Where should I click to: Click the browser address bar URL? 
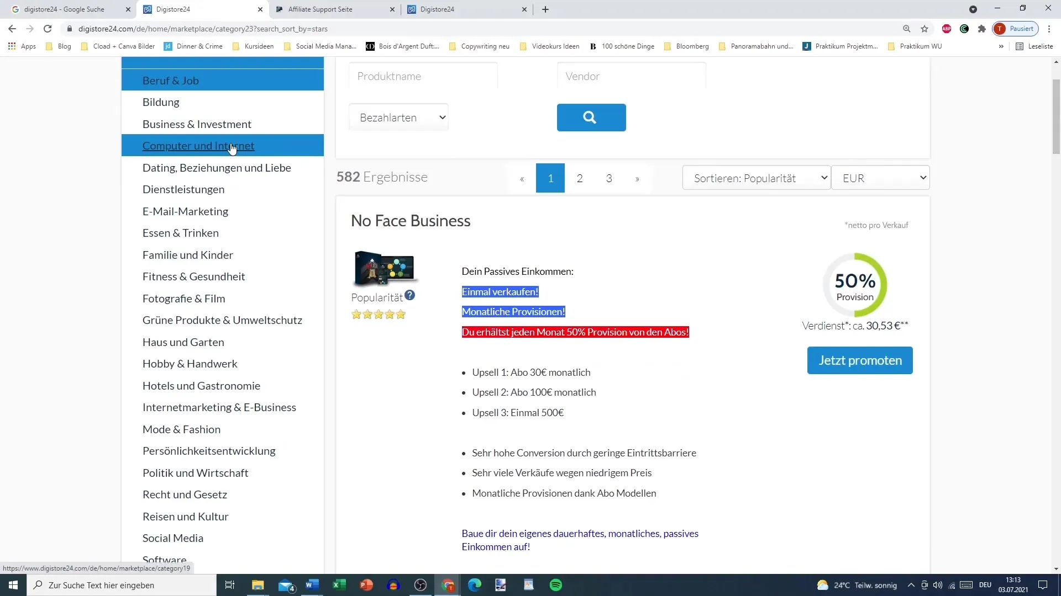tap(203, 29)
